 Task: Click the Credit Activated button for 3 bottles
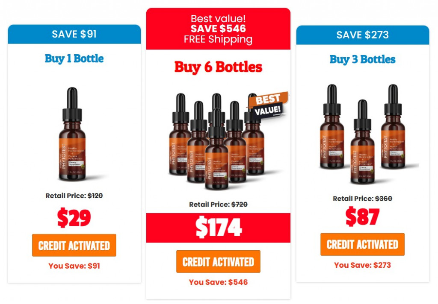coord(362,244)
